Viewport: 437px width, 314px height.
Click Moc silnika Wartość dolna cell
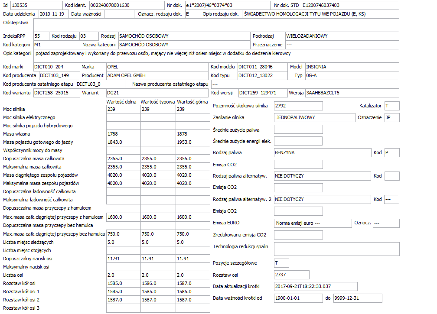124,109
